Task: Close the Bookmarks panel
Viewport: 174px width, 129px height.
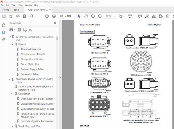Action: tap(55, 23)
